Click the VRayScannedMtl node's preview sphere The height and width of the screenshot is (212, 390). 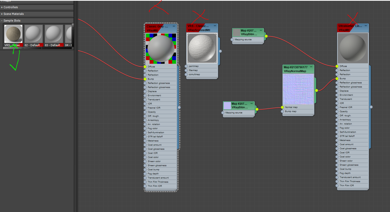point(202,48)
